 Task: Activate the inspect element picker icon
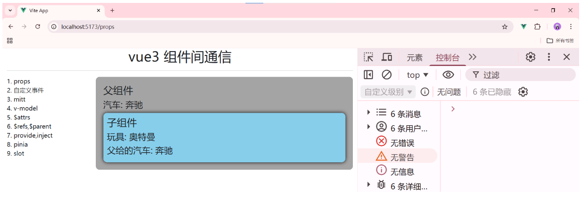tap(368, 57)
